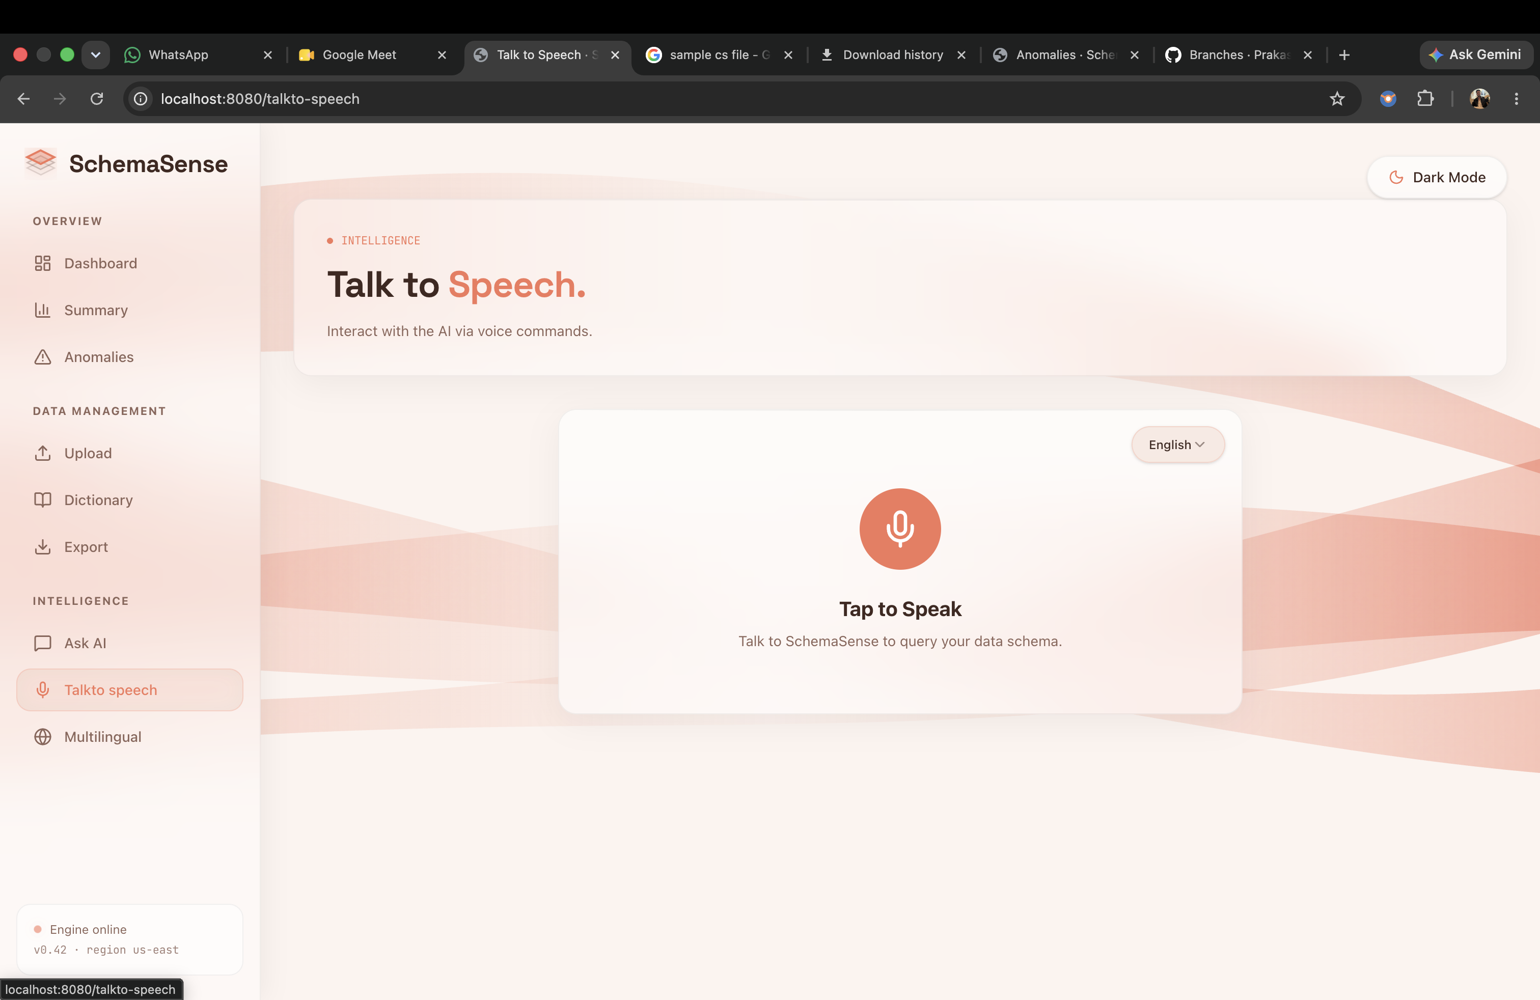This screenshot has height=1000, width=1540.
Task: Select the Talkto speech sidebar item
Action: click(129, 689)
